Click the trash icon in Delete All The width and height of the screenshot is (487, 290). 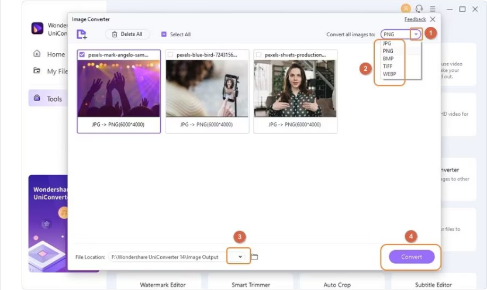(115, 34)
